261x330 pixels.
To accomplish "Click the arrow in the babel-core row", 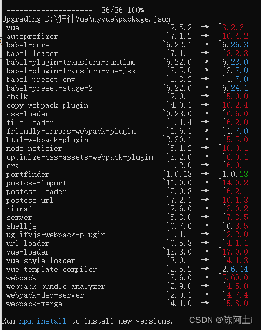I will click(x=204, y=44).
